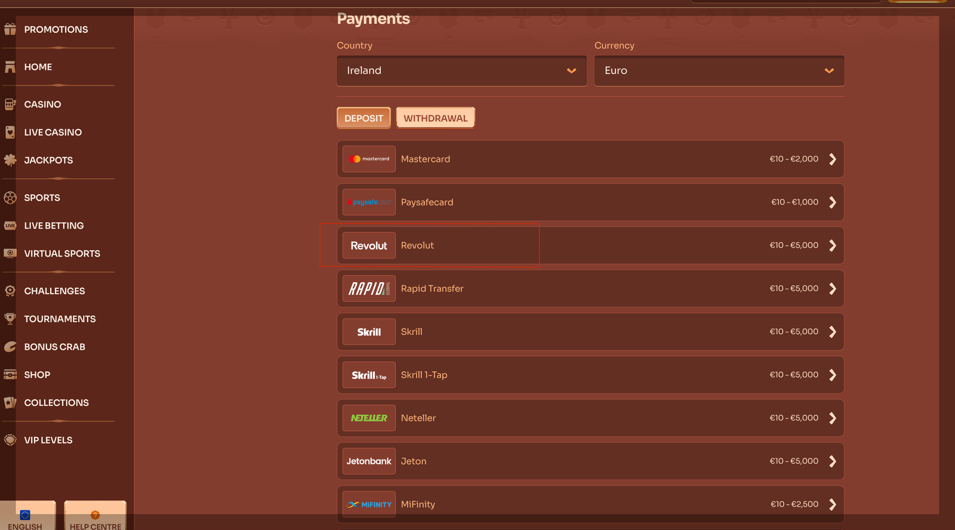
Task: Expand the Jeton row chevron
Action: (833, 461)
